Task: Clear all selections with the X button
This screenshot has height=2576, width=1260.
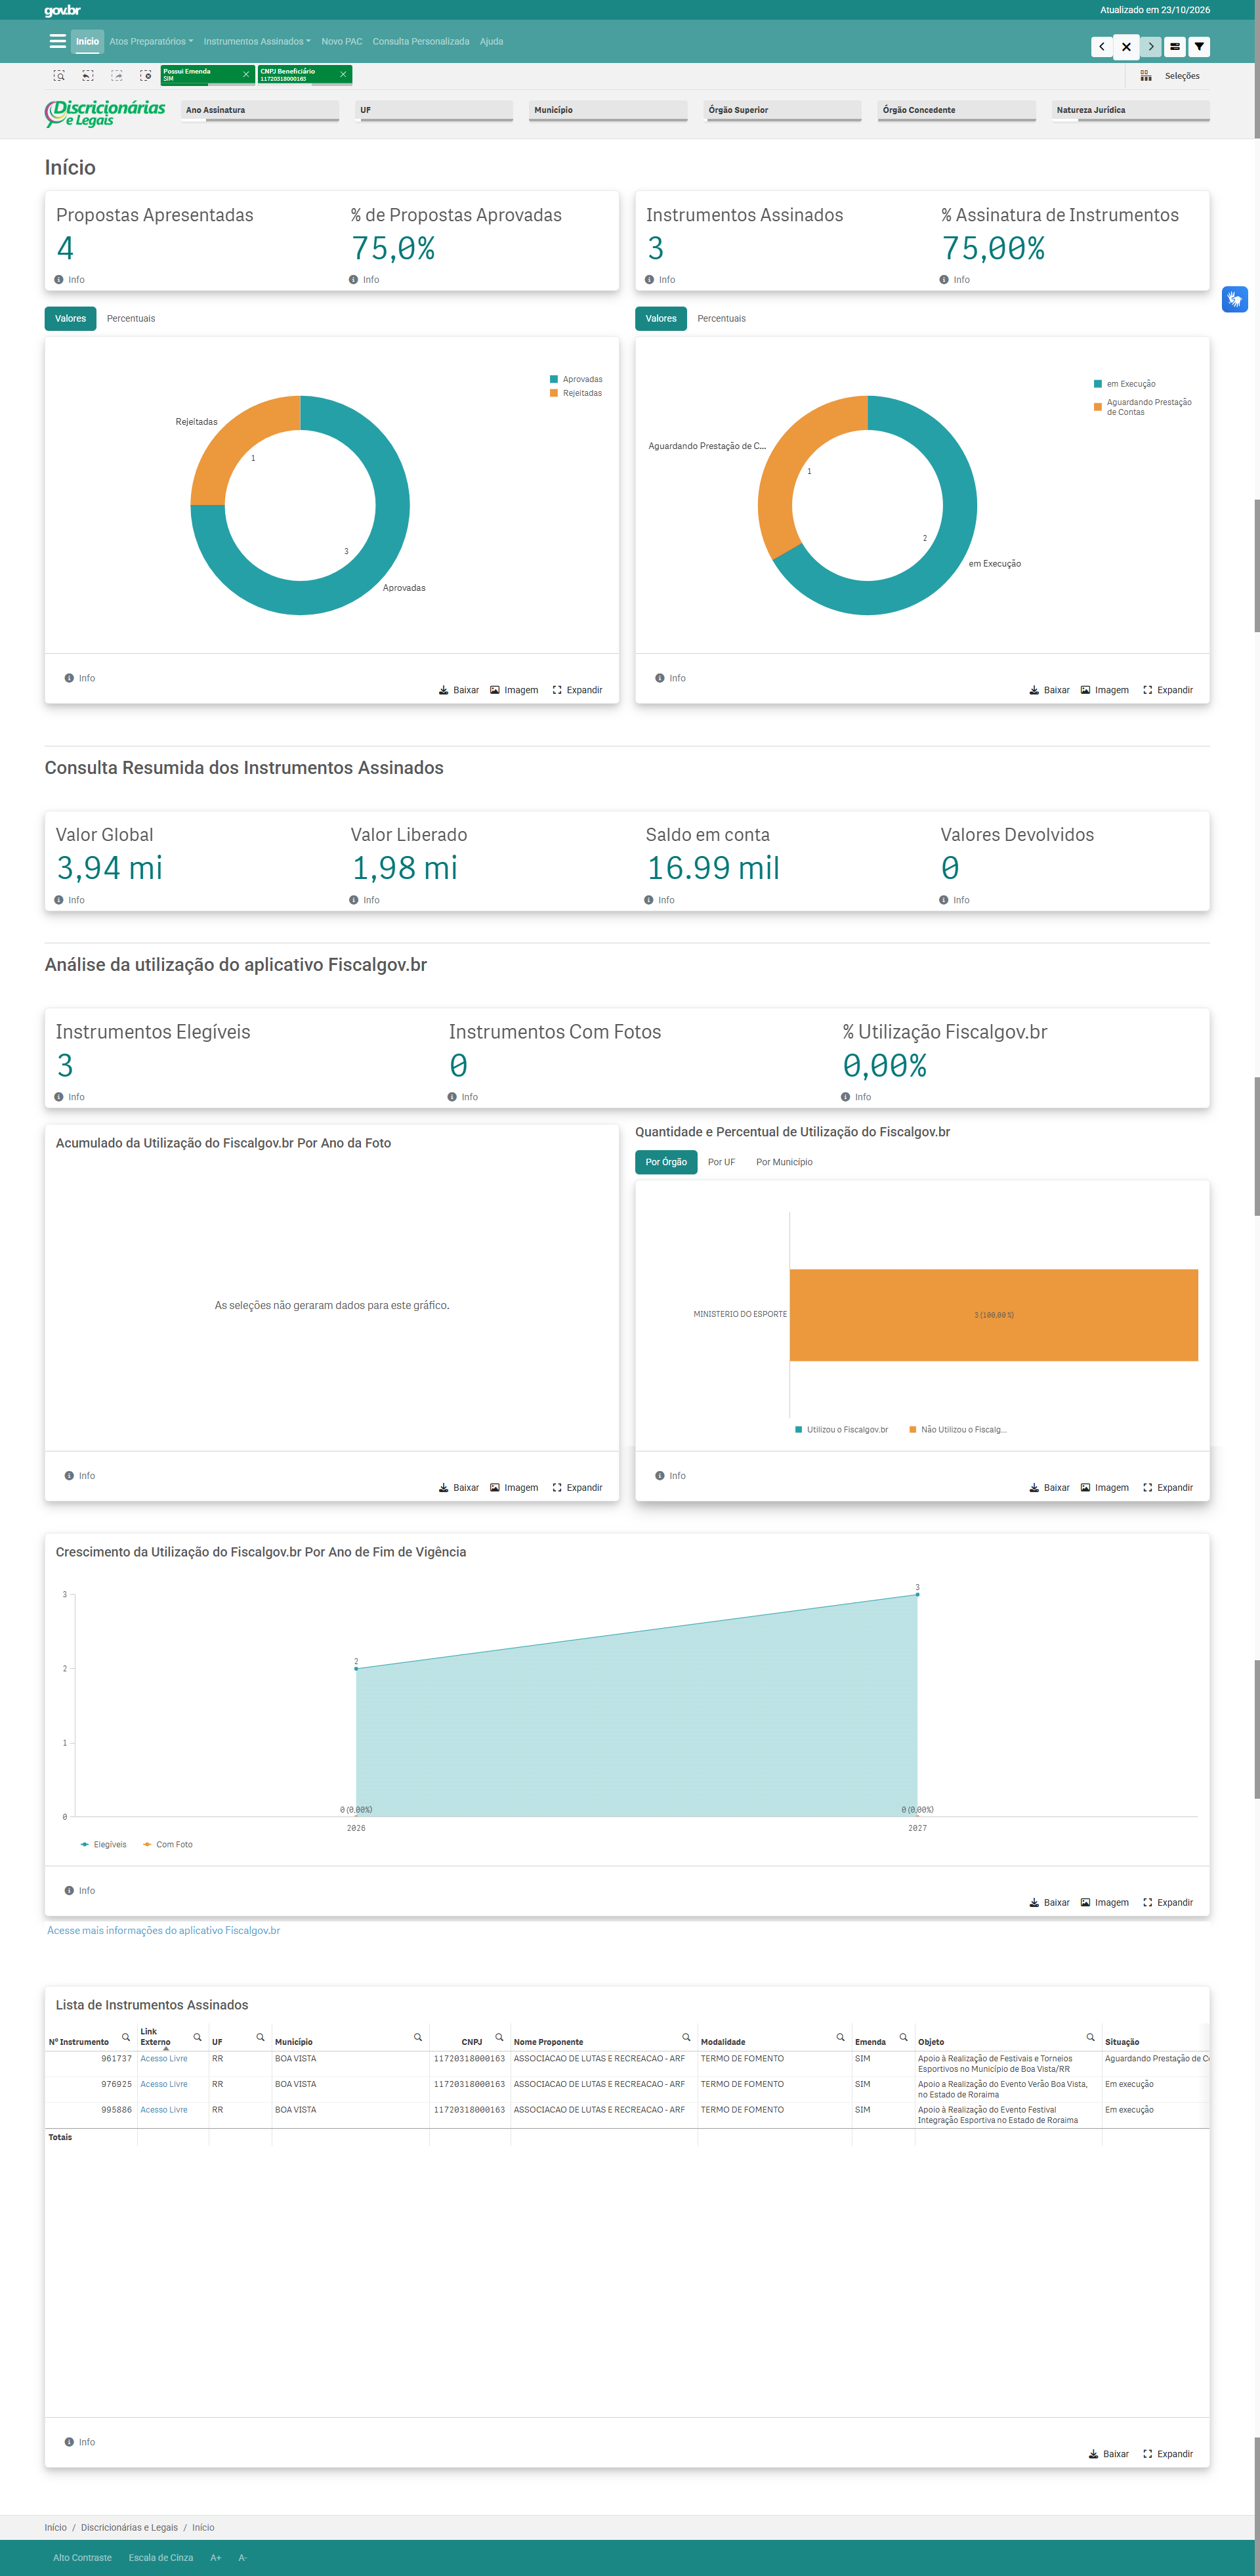Action: (x=1126, y=46)
